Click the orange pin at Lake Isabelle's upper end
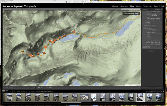 [74, 32]
